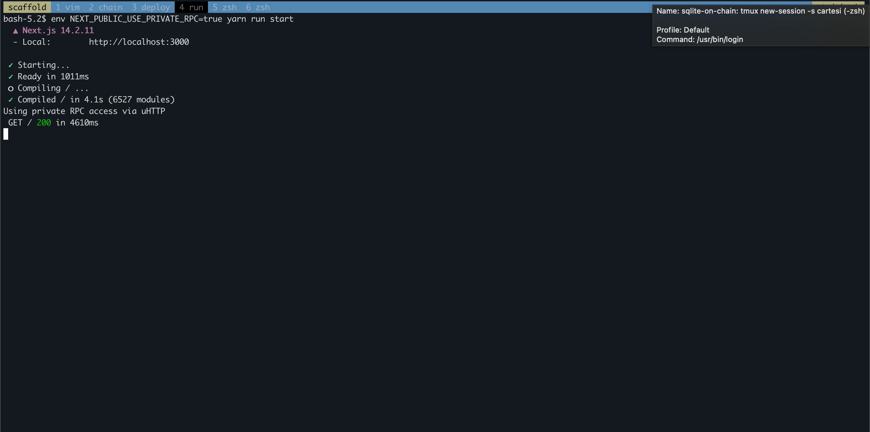Click the 'Starting...' text

pos(43,65)
